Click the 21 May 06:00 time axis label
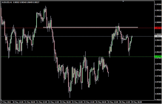The height and width of the screenshot is (104, 162). point(30,102)
